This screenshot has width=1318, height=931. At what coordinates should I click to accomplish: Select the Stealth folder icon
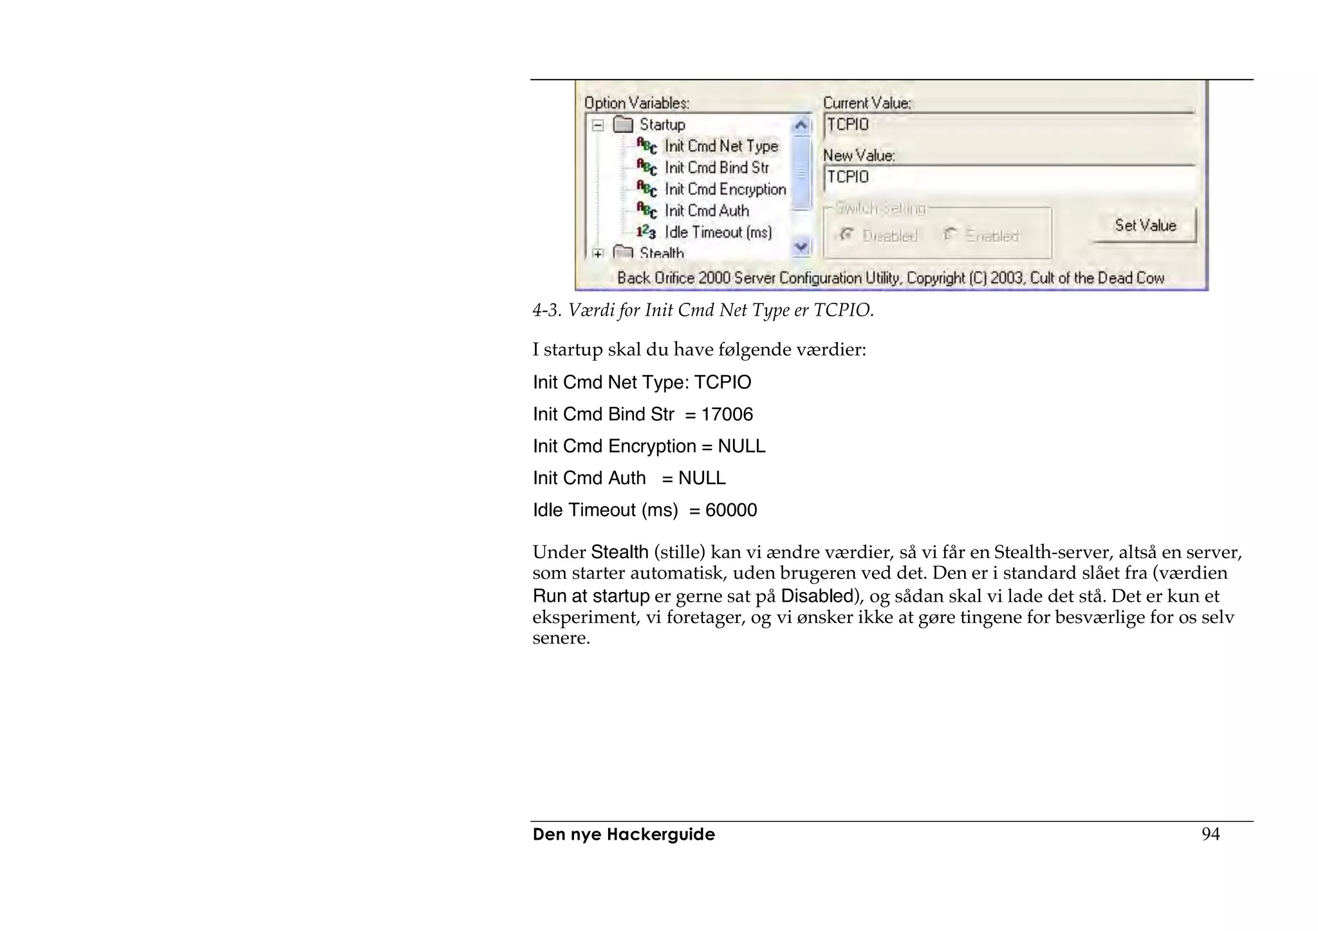click(x=623, y=252)
